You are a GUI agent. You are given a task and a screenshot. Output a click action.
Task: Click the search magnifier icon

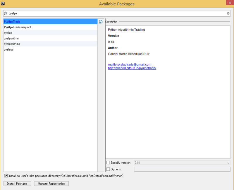pos(6,13)
